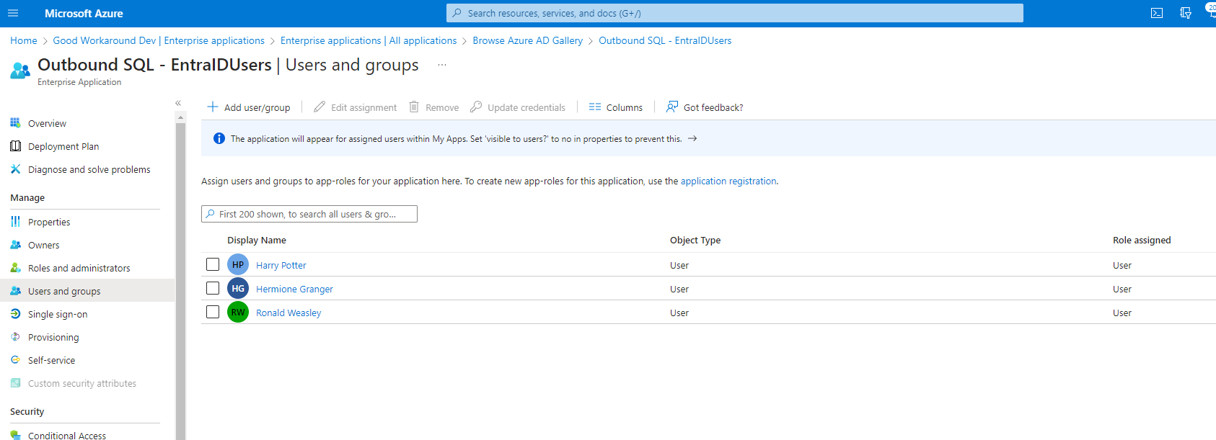
Task: Open Hermione Granger user link
Action: [x=294, y=289]
